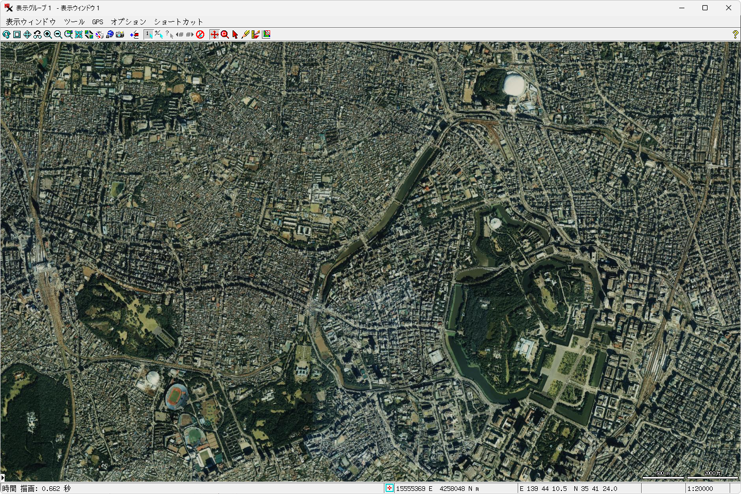
Task: Select the pan arrows tool
Action: pos(27,34)
